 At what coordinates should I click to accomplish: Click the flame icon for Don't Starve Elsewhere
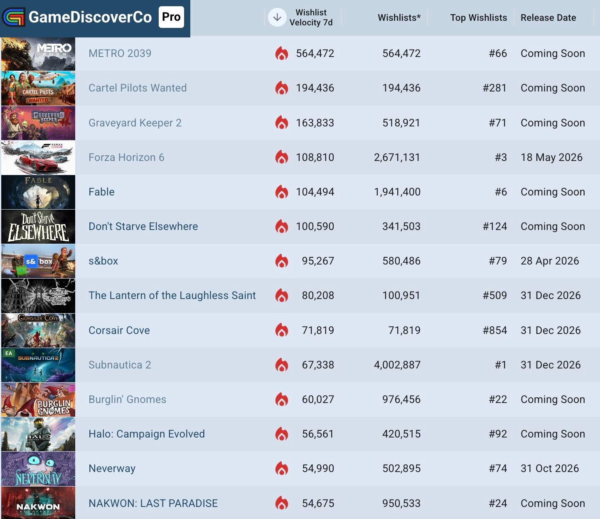click(x=282, y=226)
